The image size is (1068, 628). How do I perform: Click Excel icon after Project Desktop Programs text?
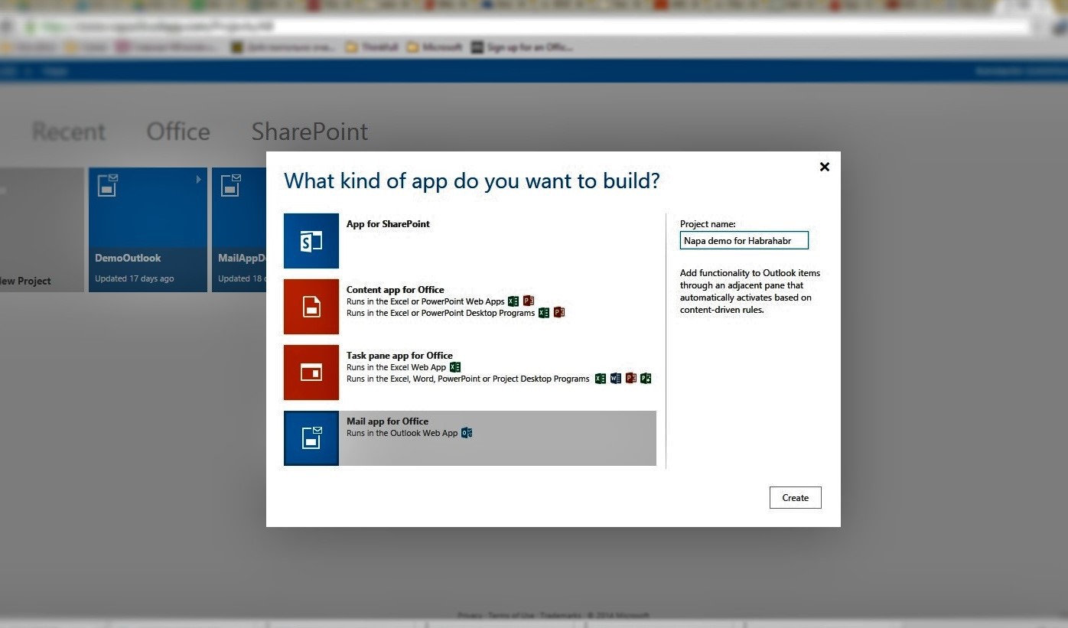[601, 379]
